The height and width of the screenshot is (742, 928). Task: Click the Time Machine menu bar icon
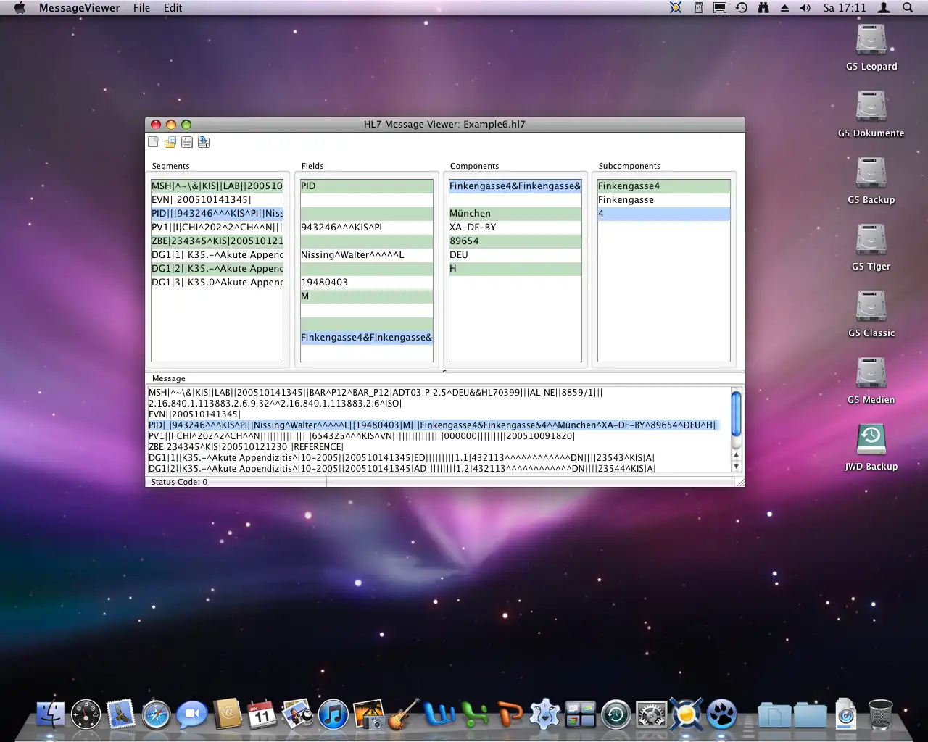click(742, 8)
